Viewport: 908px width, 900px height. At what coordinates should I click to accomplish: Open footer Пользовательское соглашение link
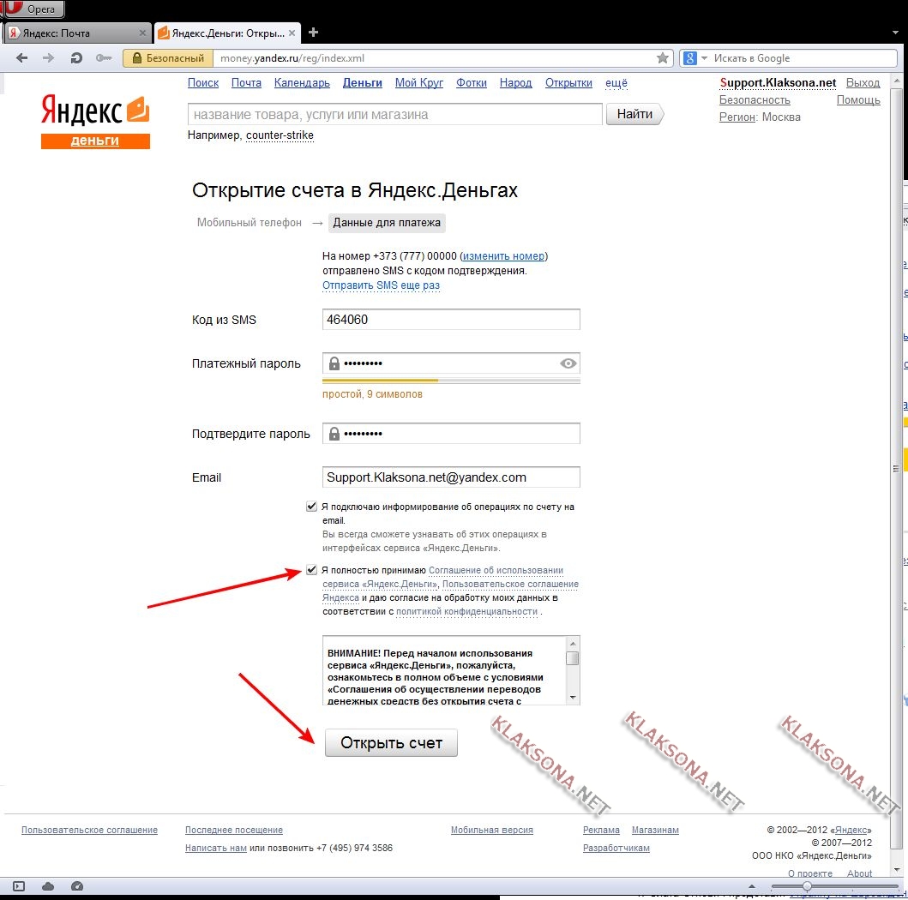pos(90,830)
